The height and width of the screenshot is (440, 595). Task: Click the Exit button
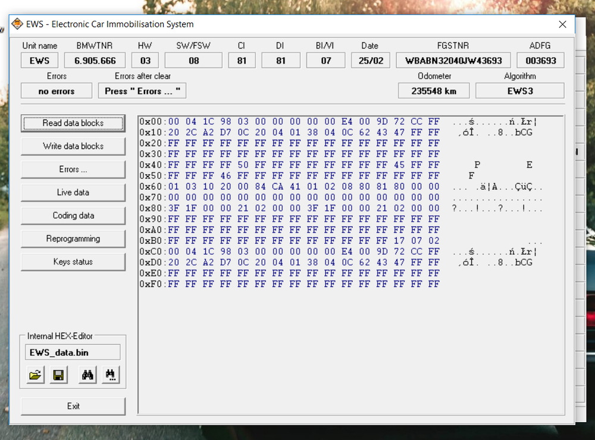point(73,406)
